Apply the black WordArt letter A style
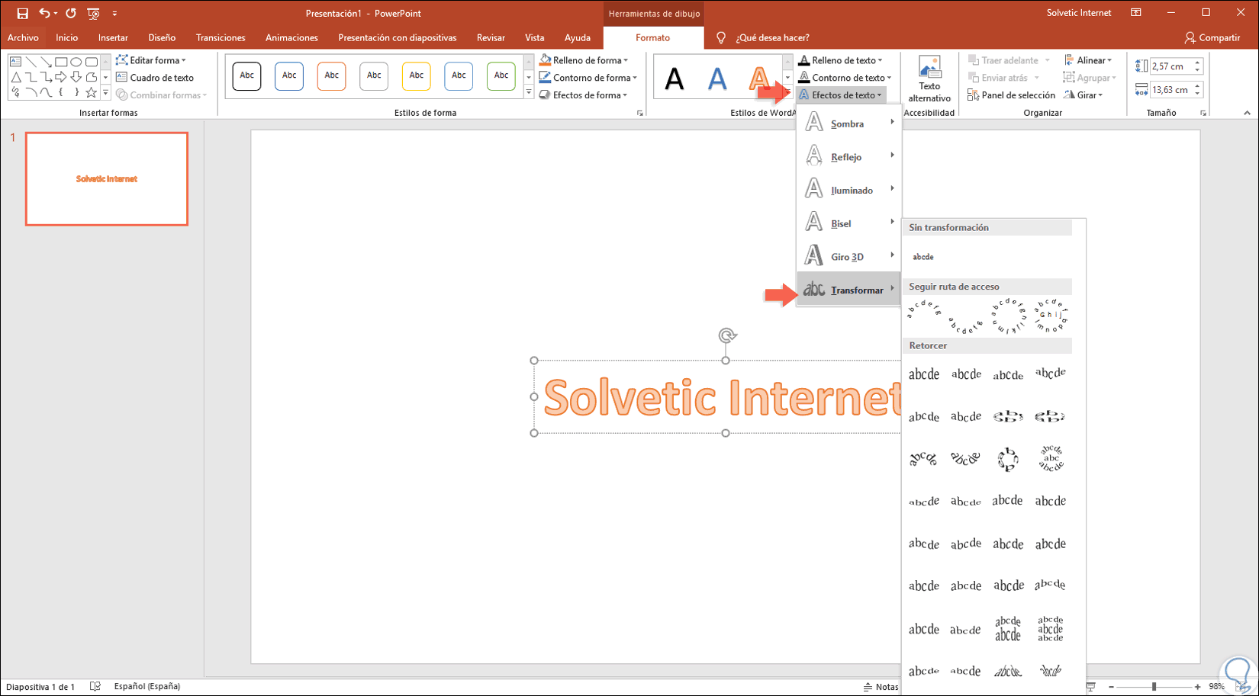This screenshot has width=1259, height=696. (x=675, y=78)
